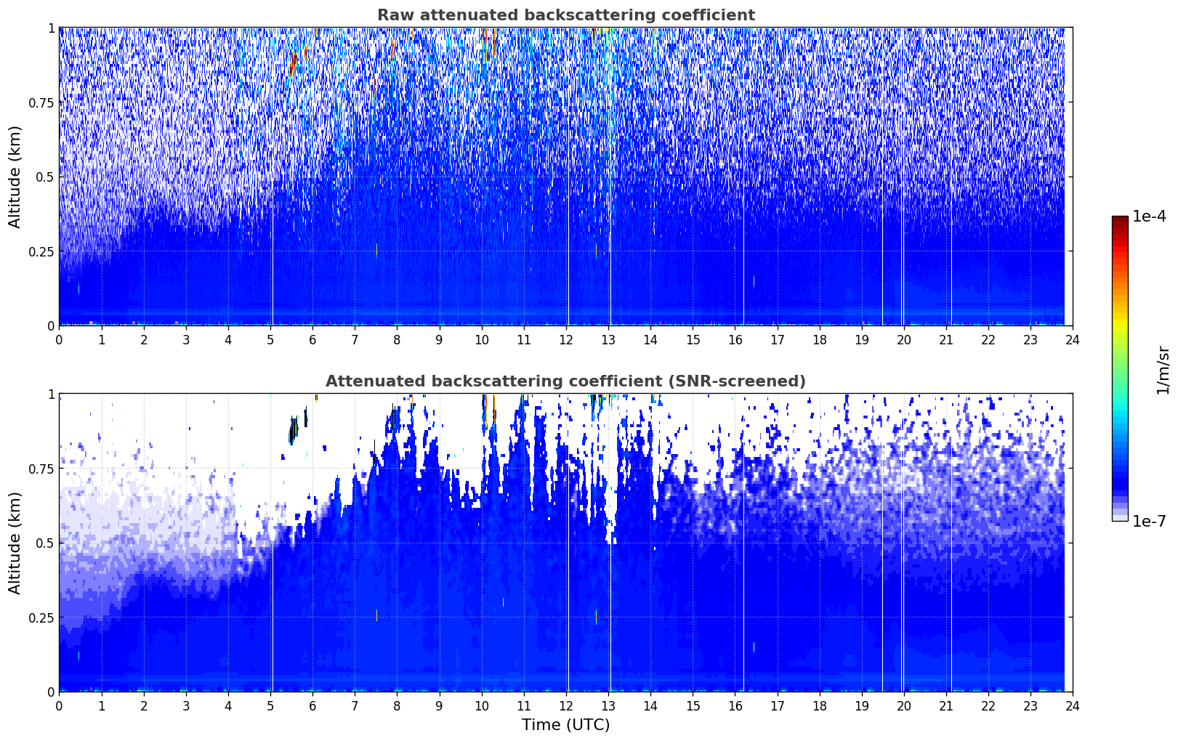1178x741 pixels.
Task: Click hour tick '12' under the raw plot
Action: coord(565,339)
